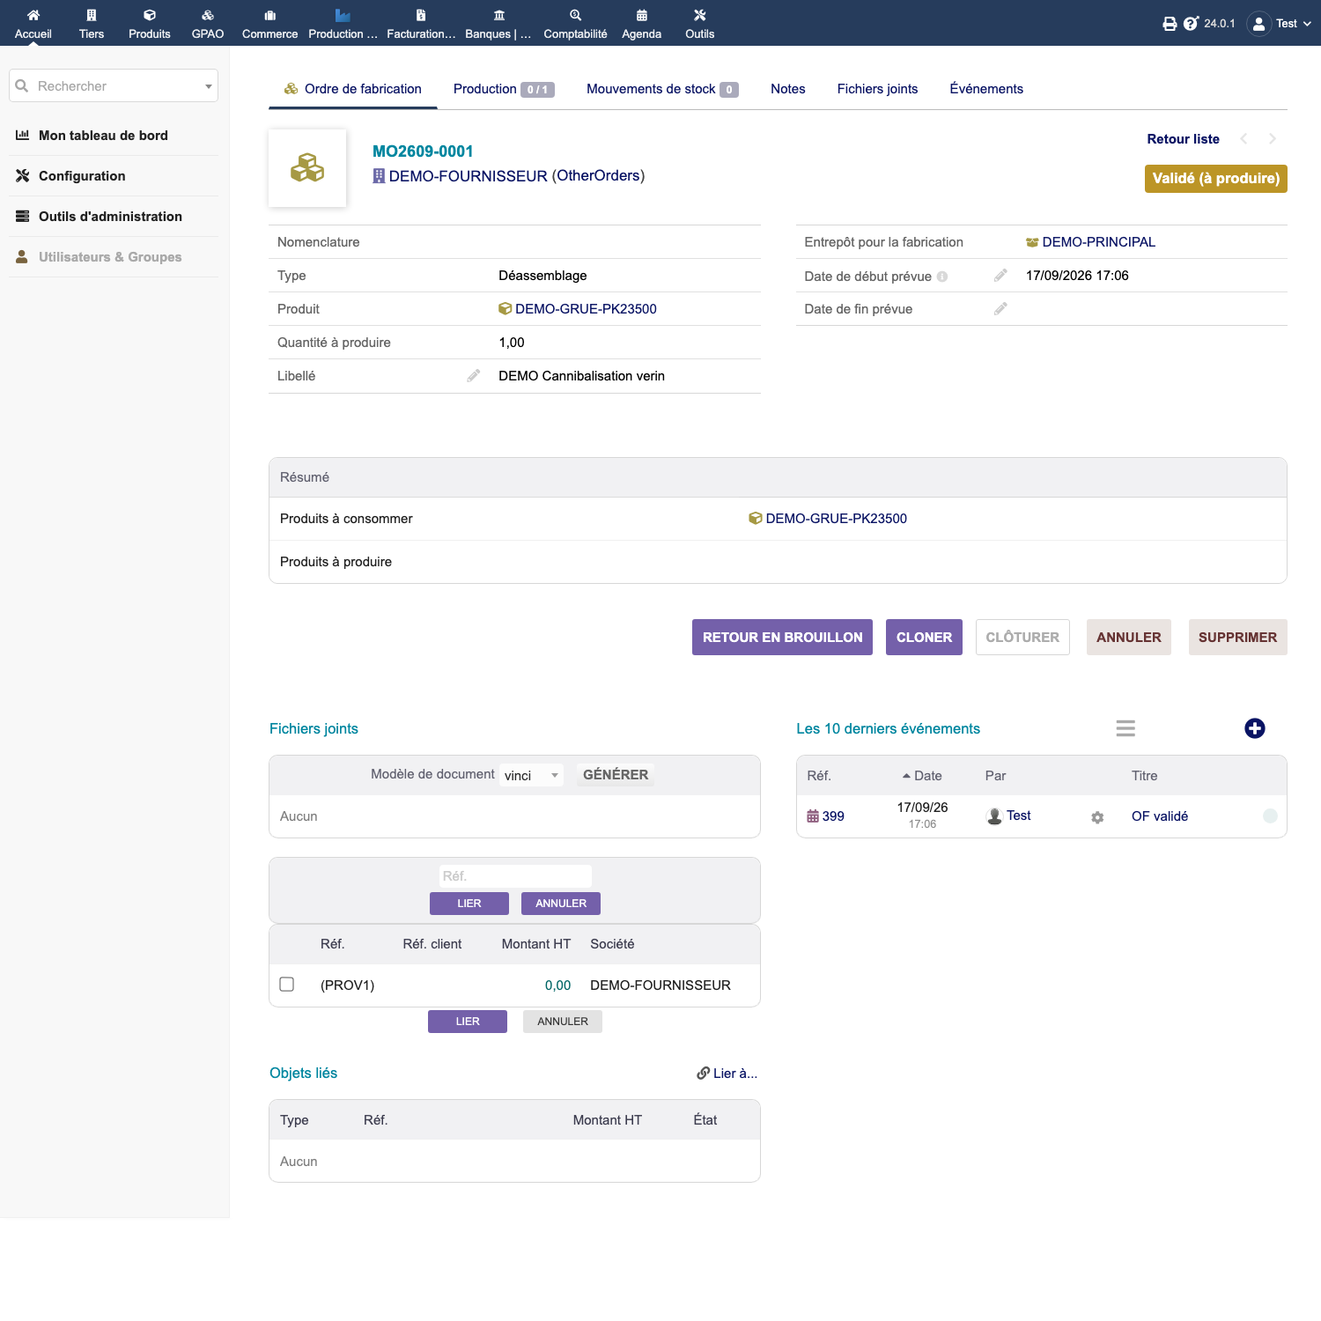Open the Comptabilité module icon
Screen dimensions: 1321x1321
click(575, 15)
